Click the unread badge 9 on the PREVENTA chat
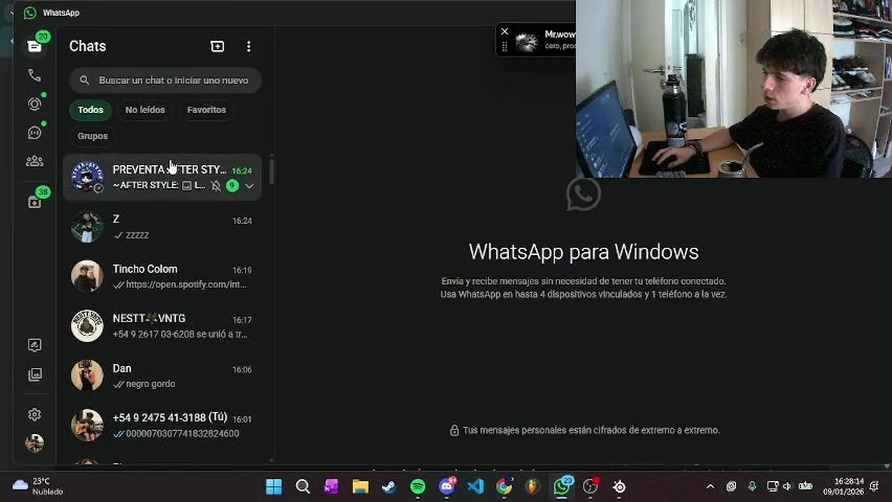 pyautogui.click(x=232, y=185)
